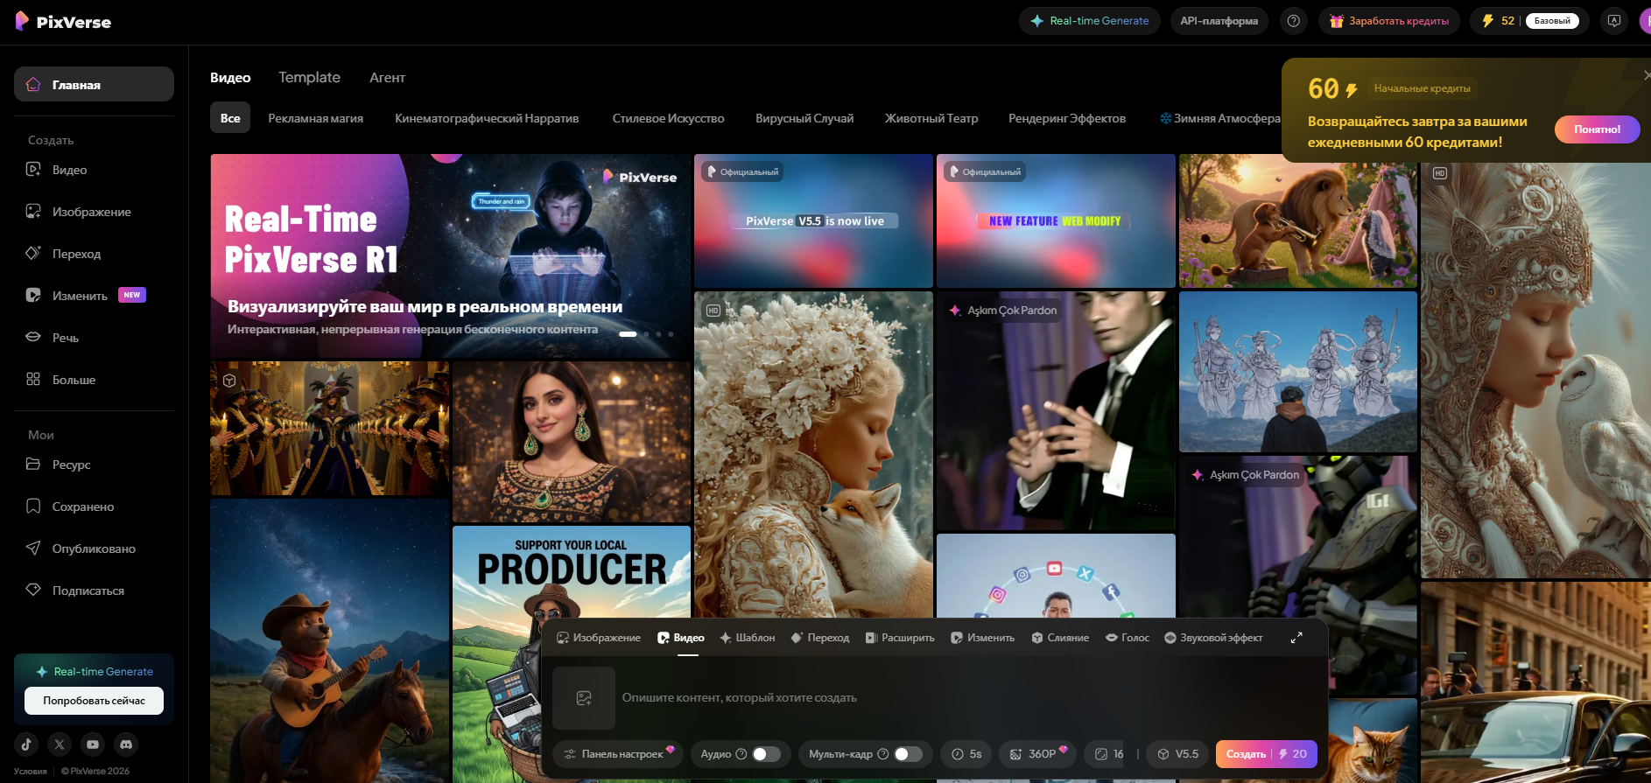Open the V5.5 model version selector

(x=1177, y=754)
